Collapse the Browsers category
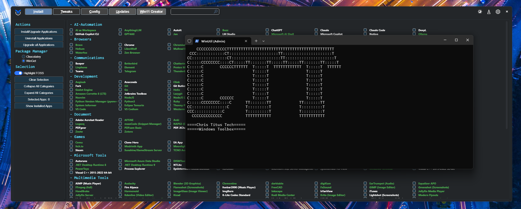This screenshot has height=209, width=521. [81, 39]
